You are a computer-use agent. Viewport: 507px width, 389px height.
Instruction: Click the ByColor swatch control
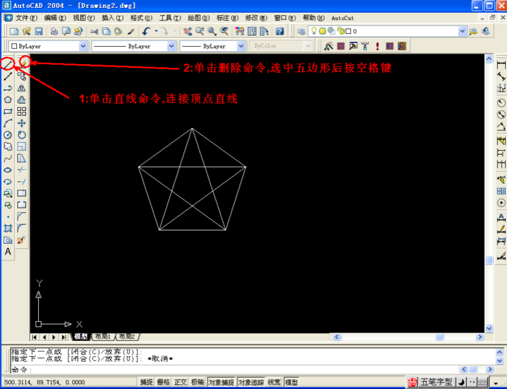282,45
